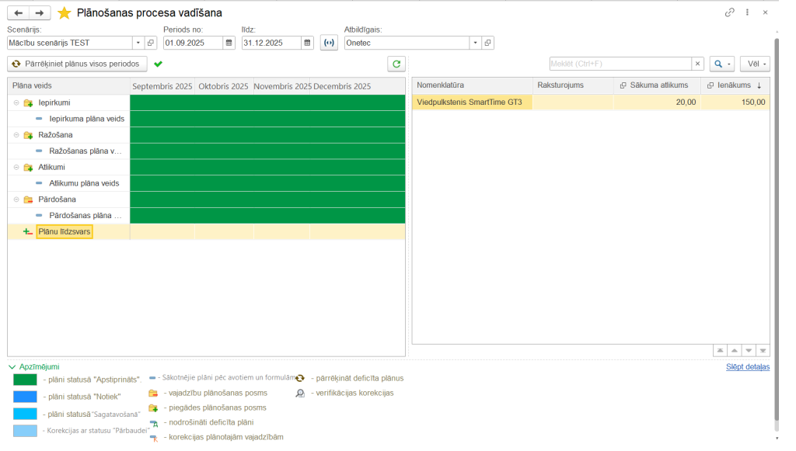
Task: Open the calendar for Periods no date
Action: coord(229,43)
